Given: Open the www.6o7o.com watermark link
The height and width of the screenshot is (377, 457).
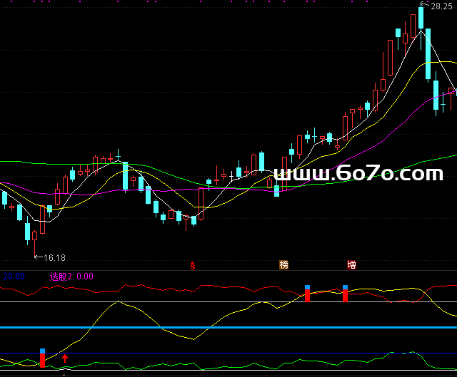Looking at the screenshot, I should pyautogui.click(x=358, y=173).
